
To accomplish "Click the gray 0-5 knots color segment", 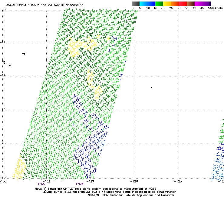I will click(x=136, y=4).
